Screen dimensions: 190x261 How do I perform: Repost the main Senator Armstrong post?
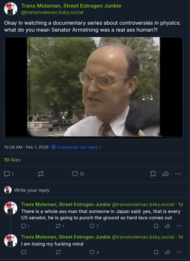(40, 174)
